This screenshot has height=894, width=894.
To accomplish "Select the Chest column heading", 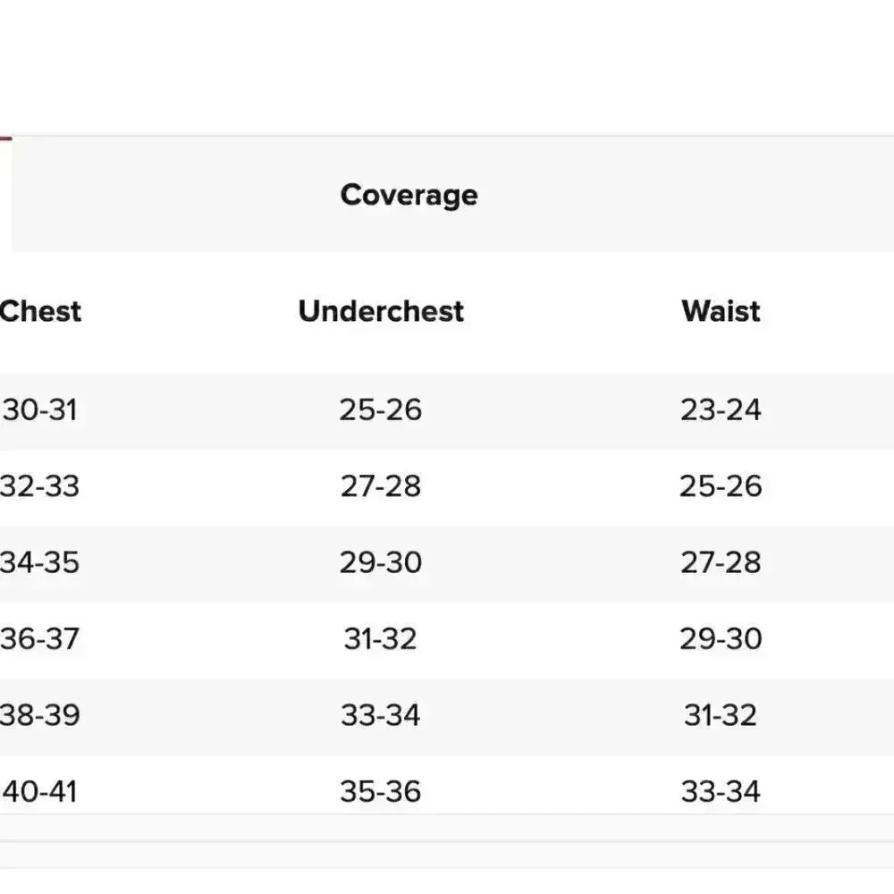I will tap(40, 311).
